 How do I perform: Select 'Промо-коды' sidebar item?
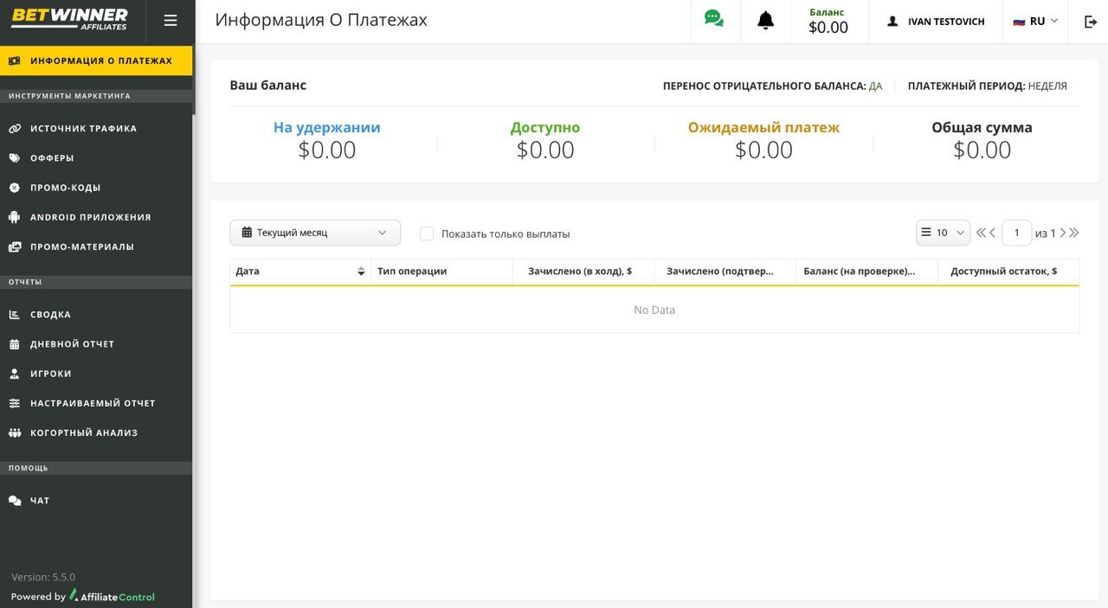click(66, 188)
